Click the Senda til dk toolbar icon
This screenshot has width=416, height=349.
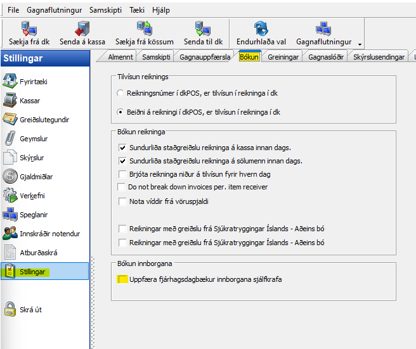click(202, 29)
